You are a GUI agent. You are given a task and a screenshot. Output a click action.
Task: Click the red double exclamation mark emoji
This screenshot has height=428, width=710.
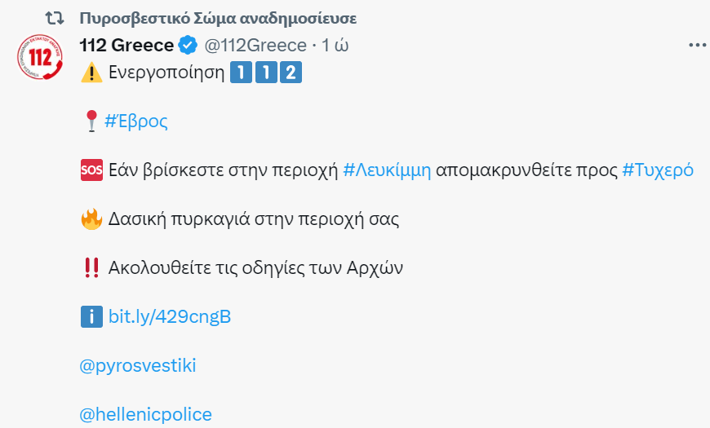point(91,268)
